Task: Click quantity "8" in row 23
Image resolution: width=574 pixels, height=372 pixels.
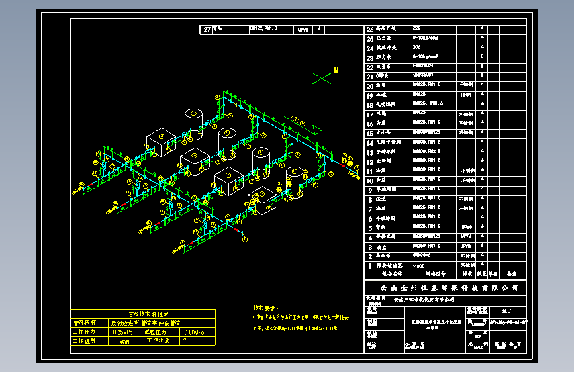Action: (482, 56)
